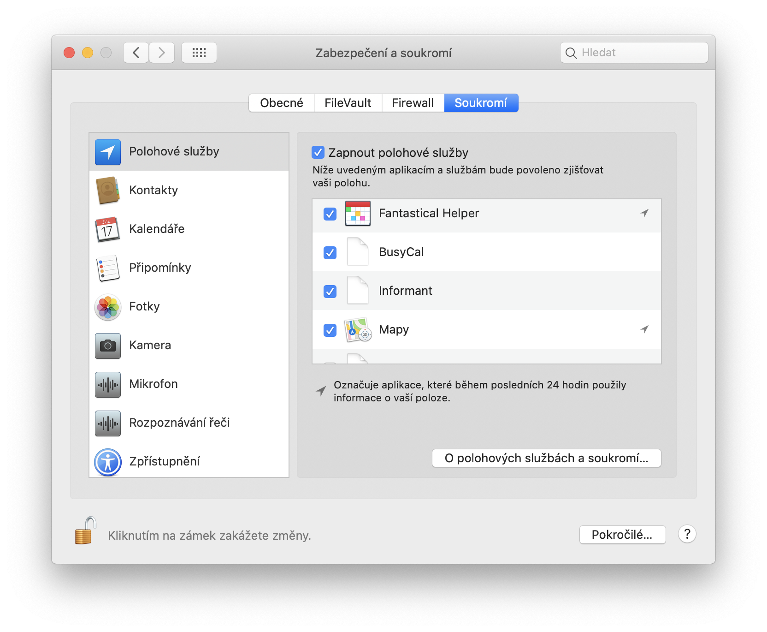767x632 pixels.
Task: Select the Mikrofon category icon
Action: click(108, 384)
